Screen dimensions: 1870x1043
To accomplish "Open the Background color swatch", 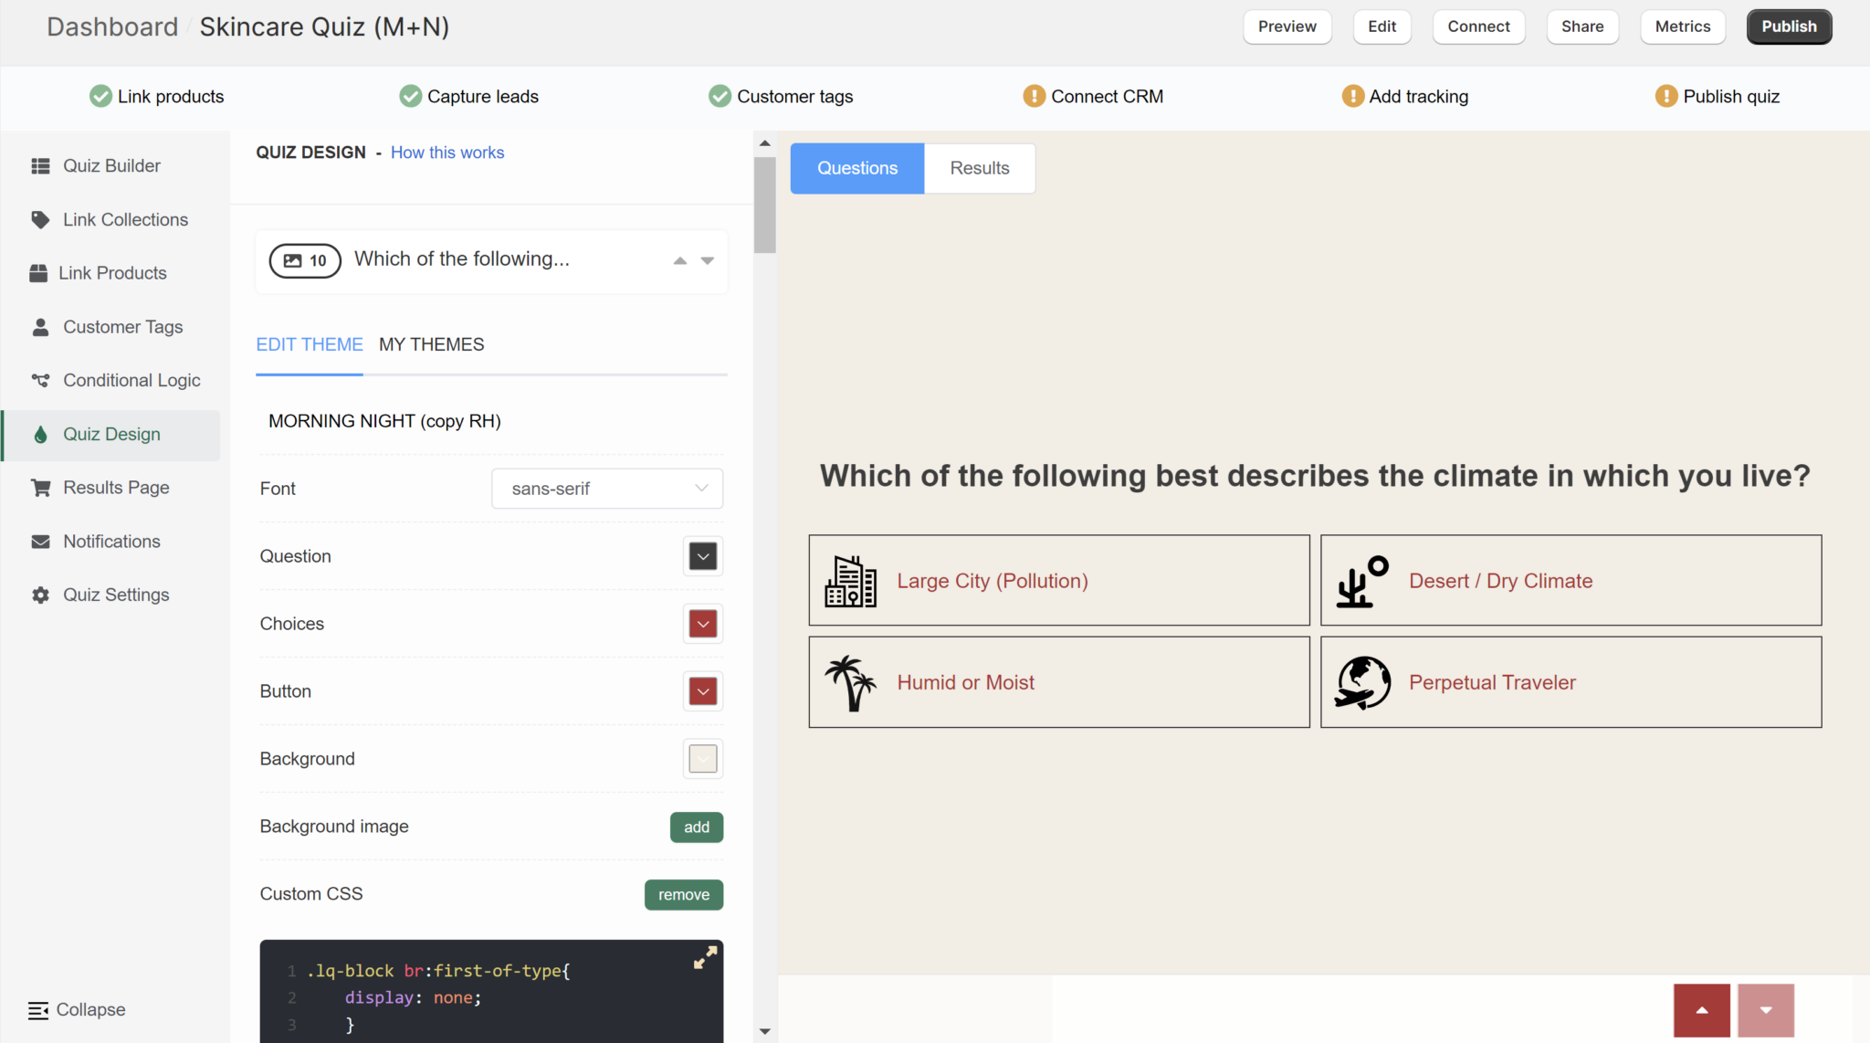I will click(x=702, y=759).
